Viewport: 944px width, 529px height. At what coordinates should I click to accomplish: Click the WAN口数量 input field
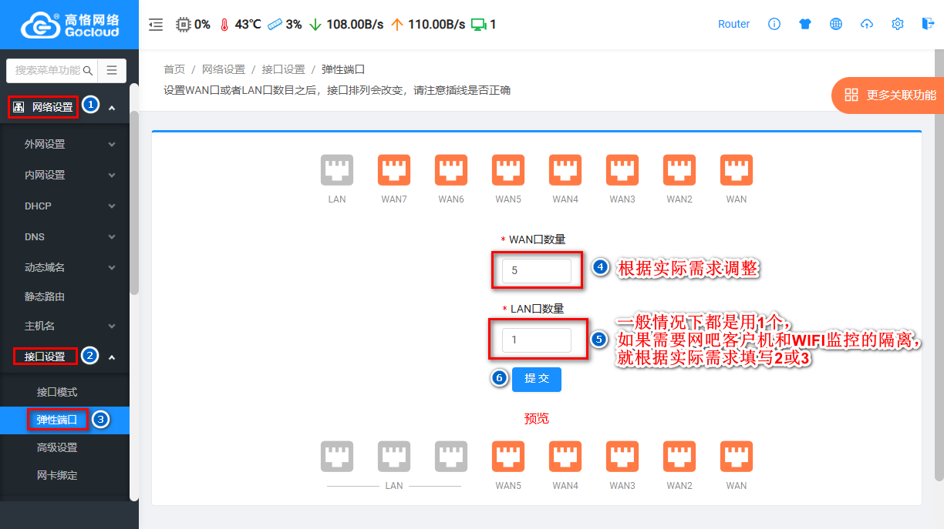tap(536, 271)
